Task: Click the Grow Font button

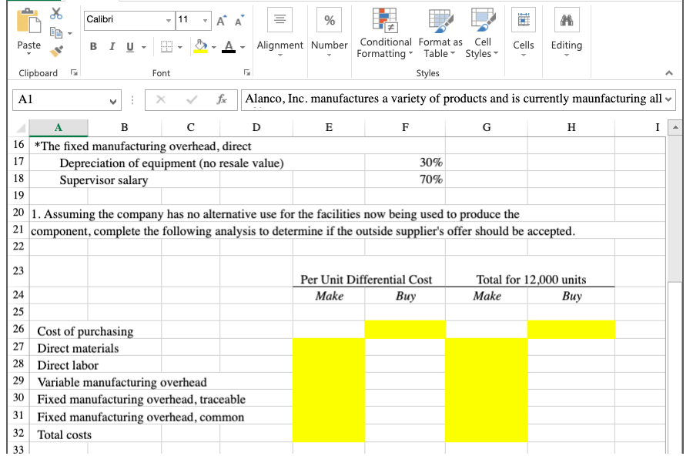Action: point(221,19)
